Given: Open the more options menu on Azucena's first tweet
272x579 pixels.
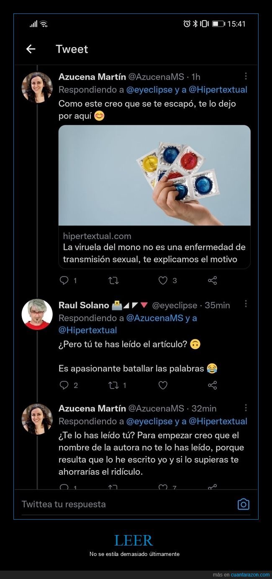Looking at the screenshot, I should click(246, 75).
